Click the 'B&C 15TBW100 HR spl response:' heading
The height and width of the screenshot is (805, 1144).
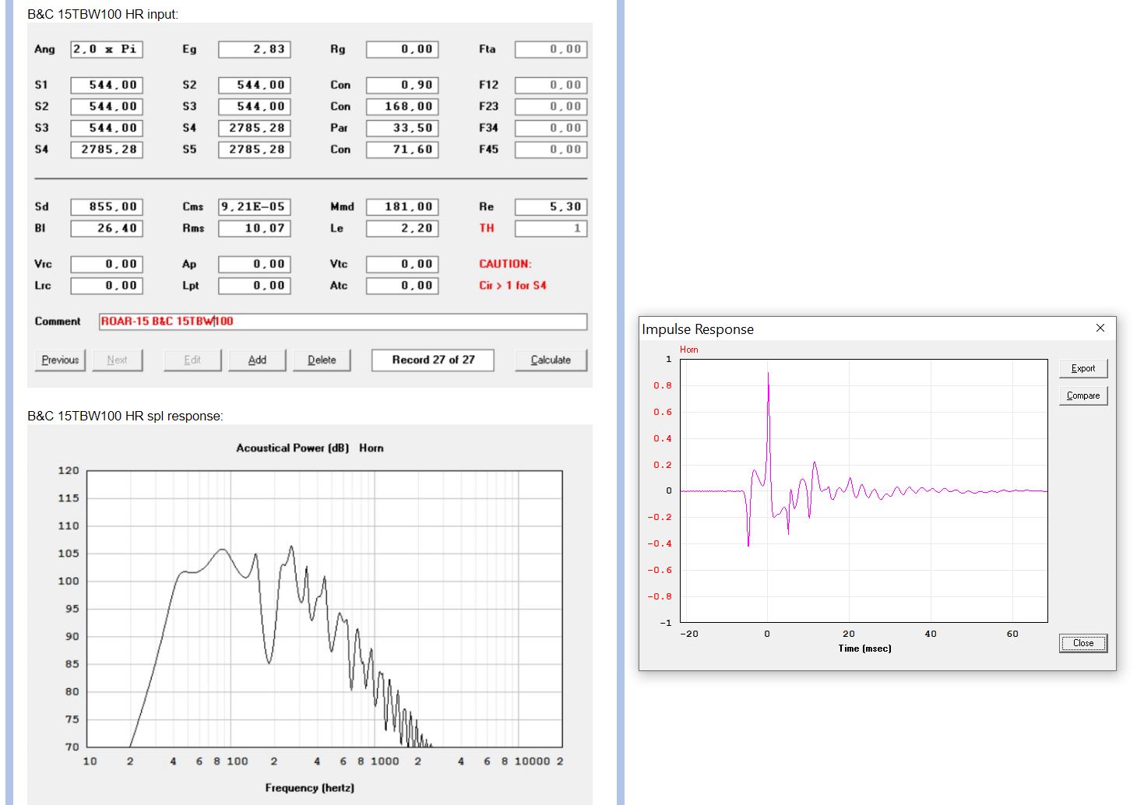pos(125,416)
